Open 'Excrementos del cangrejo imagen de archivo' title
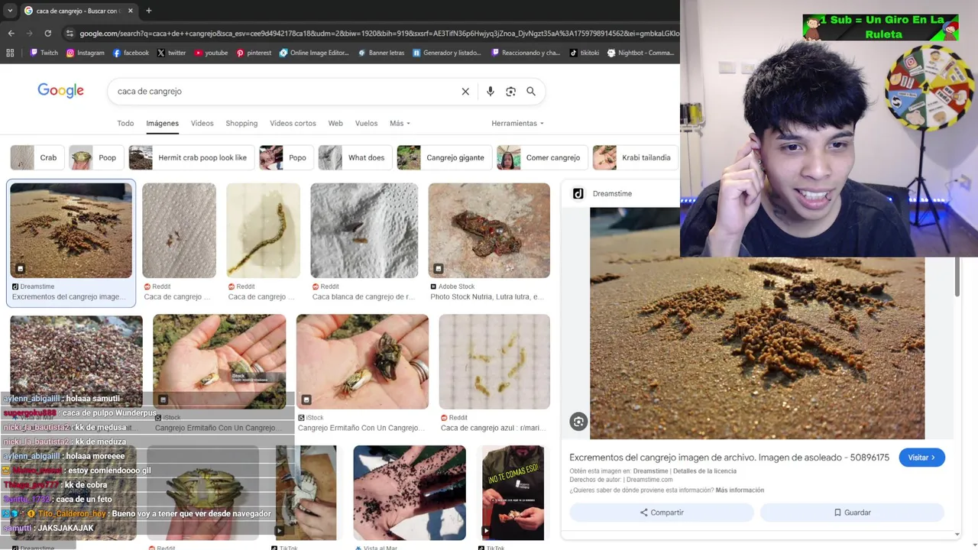The width and height of the screenshot is (978, 550). [x=729, y=458]
